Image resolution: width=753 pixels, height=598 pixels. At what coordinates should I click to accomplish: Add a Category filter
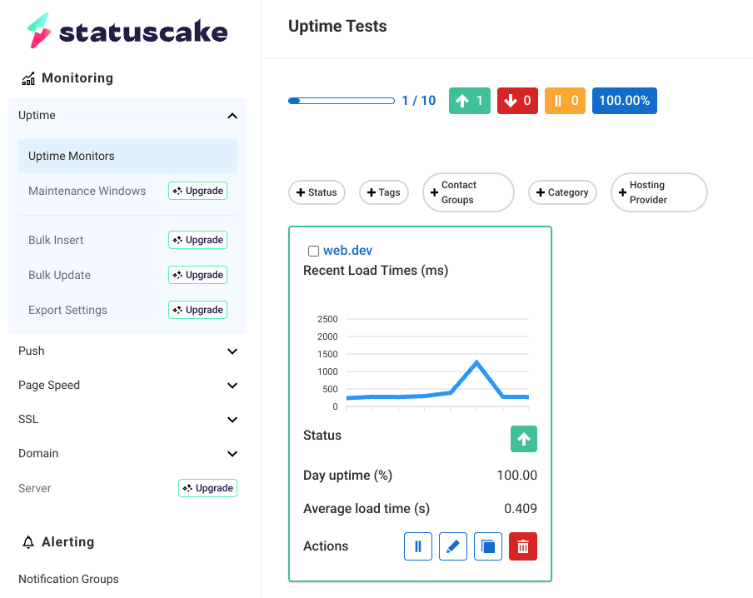point(562,192)
